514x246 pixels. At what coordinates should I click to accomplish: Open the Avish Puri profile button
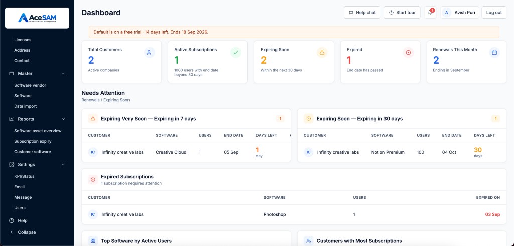460,13
